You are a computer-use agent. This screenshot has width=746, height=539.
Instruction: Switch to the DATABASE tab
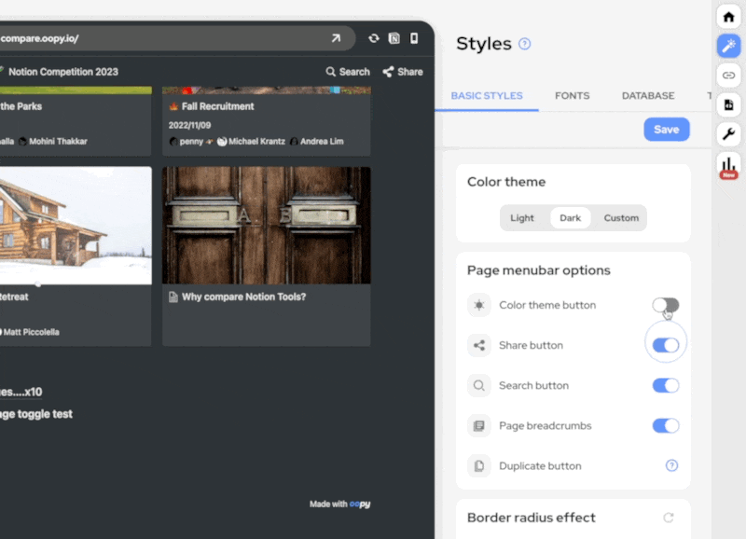coord(648,96)
